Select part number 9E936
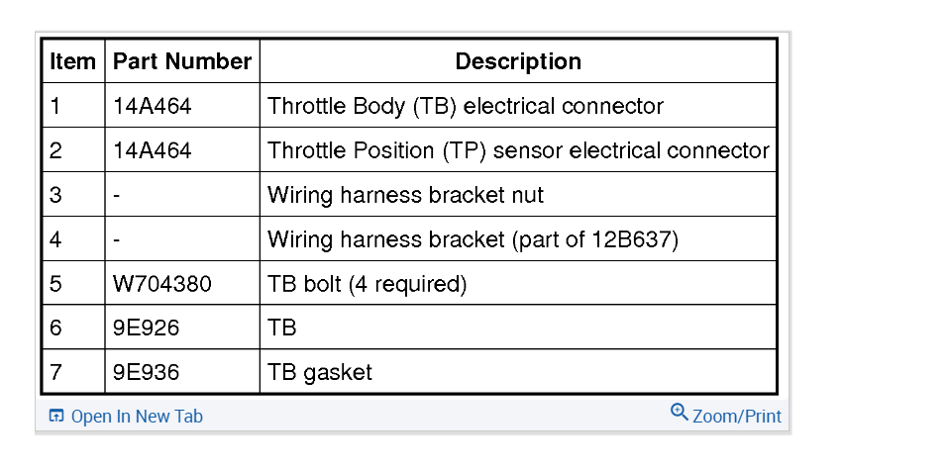 click(145, 372)
